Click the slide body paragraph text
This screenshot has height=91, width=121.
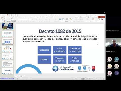pyautogui.click(x=60, y=39)
